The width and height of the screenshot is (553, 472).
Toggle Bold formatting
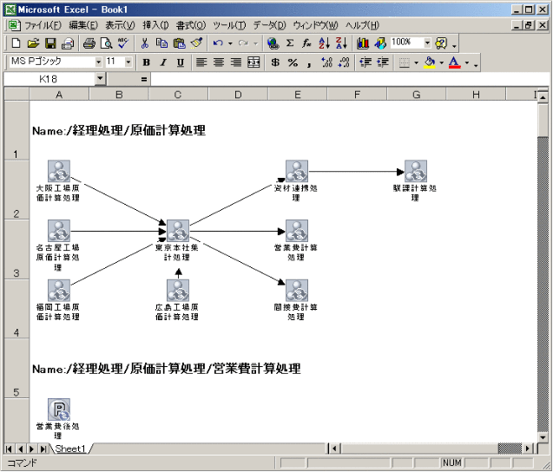click(x=146, y=62)
